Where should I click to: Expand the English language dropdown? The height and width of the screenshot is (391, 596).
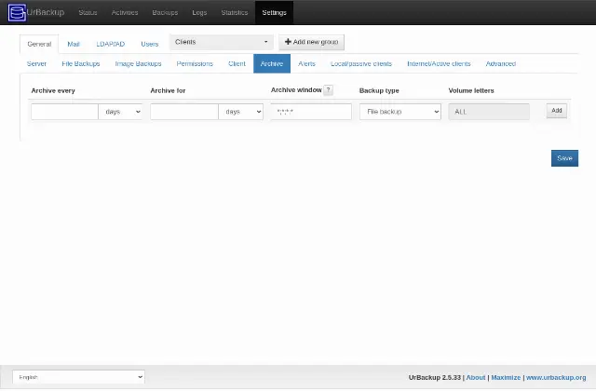point(78,377)
